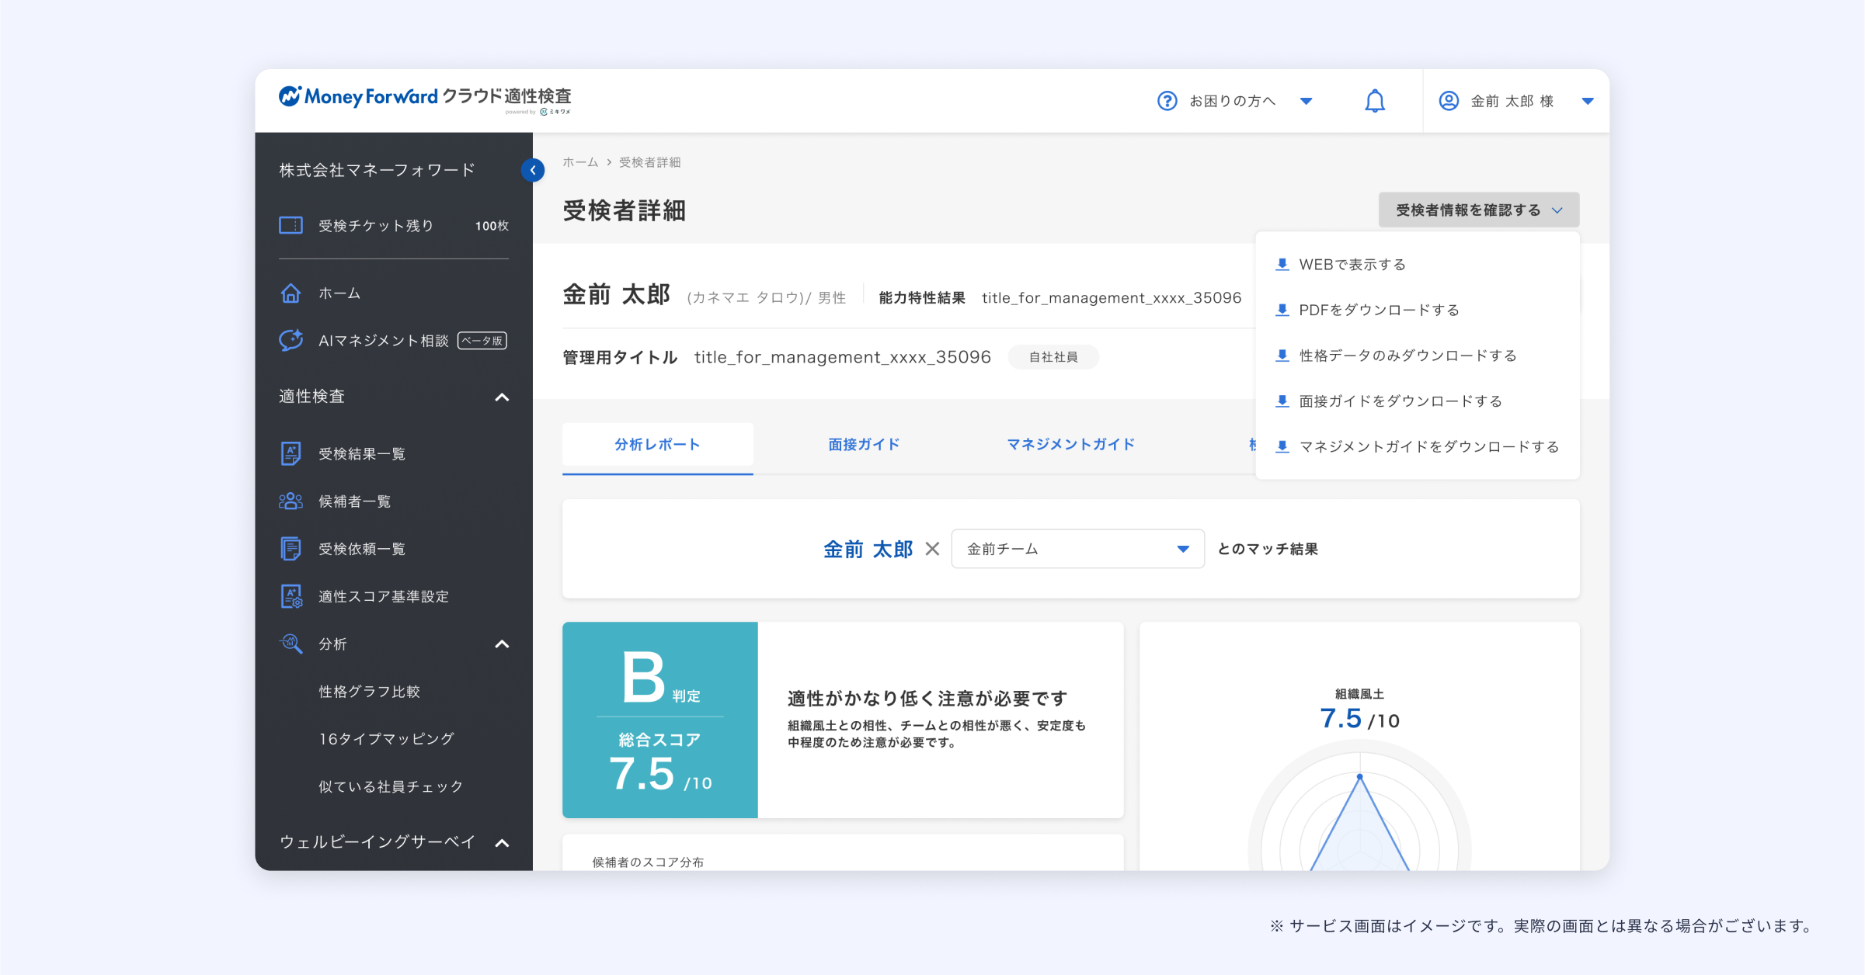Click the 分析 magnifier icon
The height and width of the screenshot is (975, 1865).
pos(291,644)
